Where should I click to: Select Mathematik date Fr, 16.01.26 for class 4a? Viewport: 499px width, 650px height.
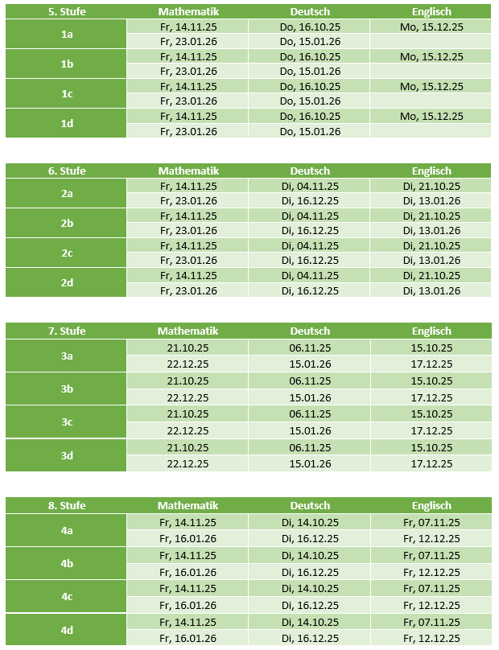click(x=188, y=538)
